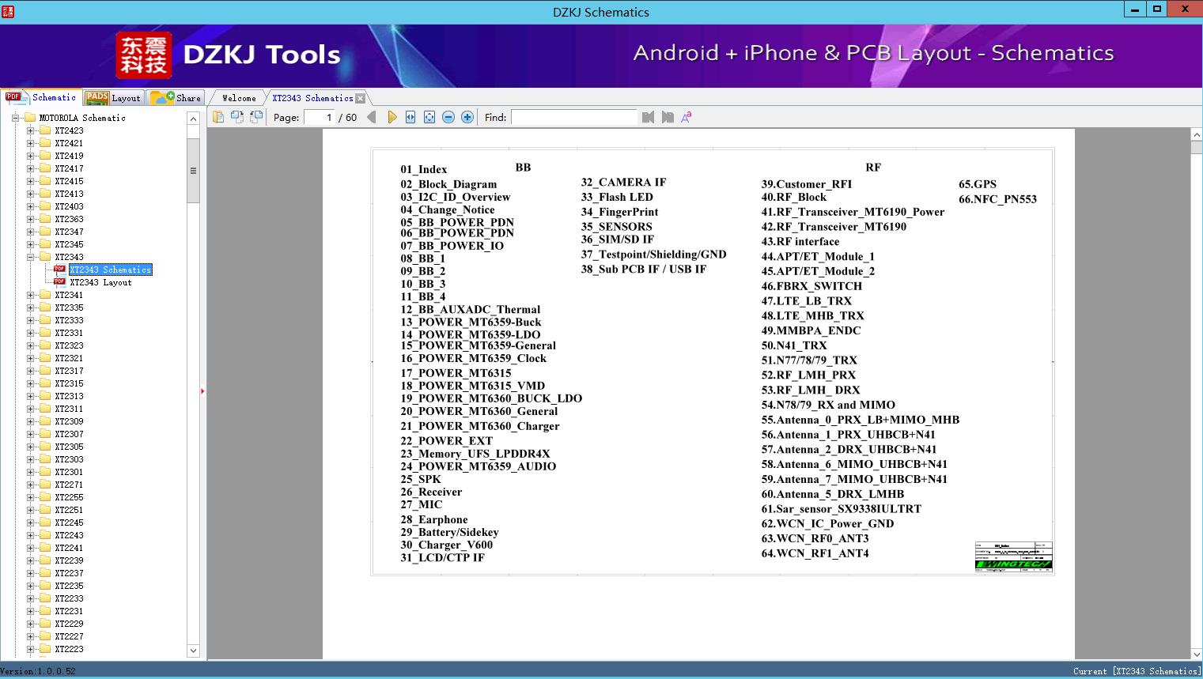
Task: Zoom in with the plus icon
Action: click(467, 117)
